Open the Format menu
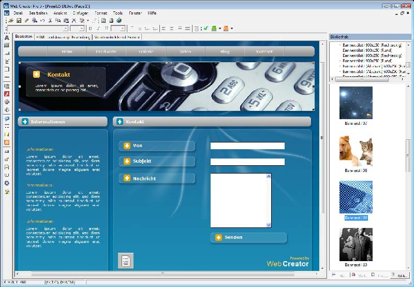Image resolution: width=414 pixels, height=287 pixels. [100, 13]
